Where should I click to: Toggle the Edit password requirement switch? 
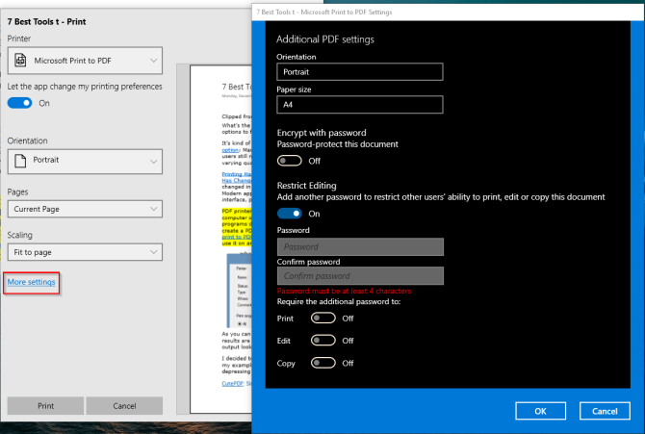323,341
